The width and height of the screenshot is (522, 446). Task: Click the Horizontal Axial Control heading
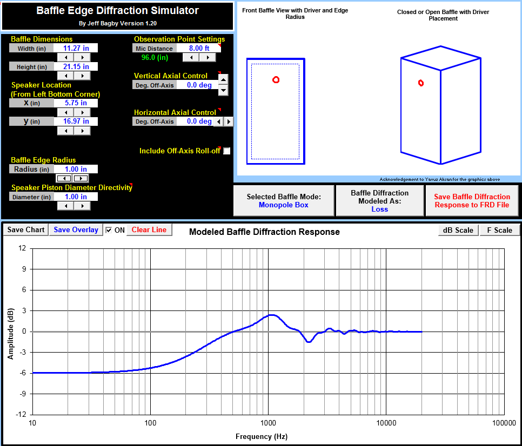(175, 112)
